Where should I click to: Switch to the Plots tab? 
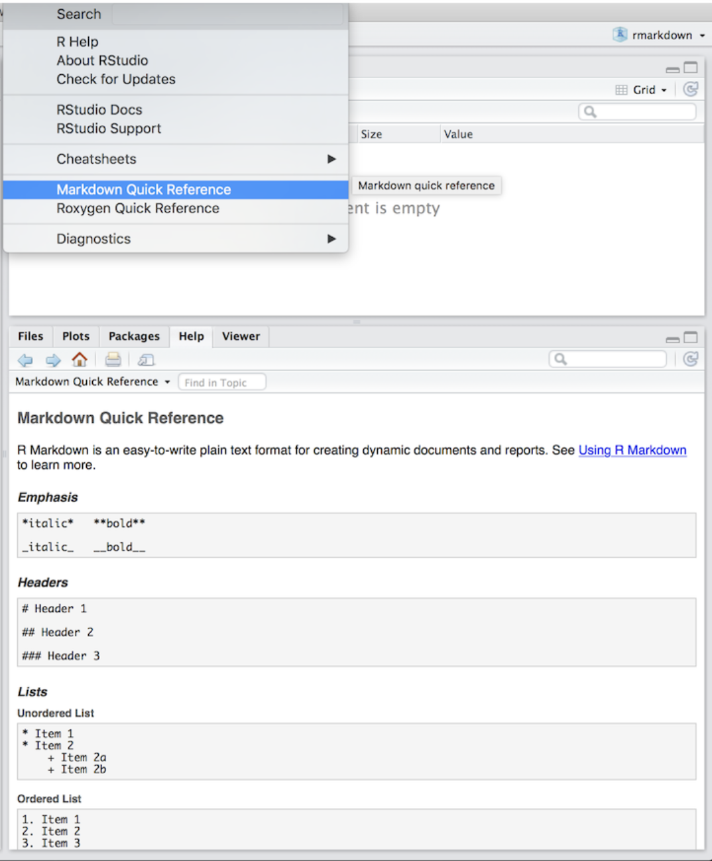76,336
